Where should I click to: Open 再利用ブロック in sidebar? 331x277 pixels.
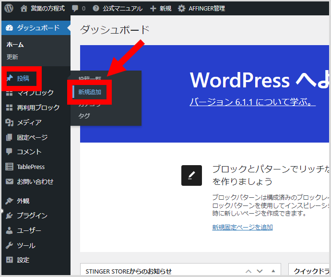point(38,108)
